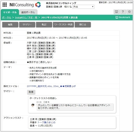Open the トーク集のまとめ action link
Image resolution: width=134 pixels, height=132 pixels.
click(46, 122)
